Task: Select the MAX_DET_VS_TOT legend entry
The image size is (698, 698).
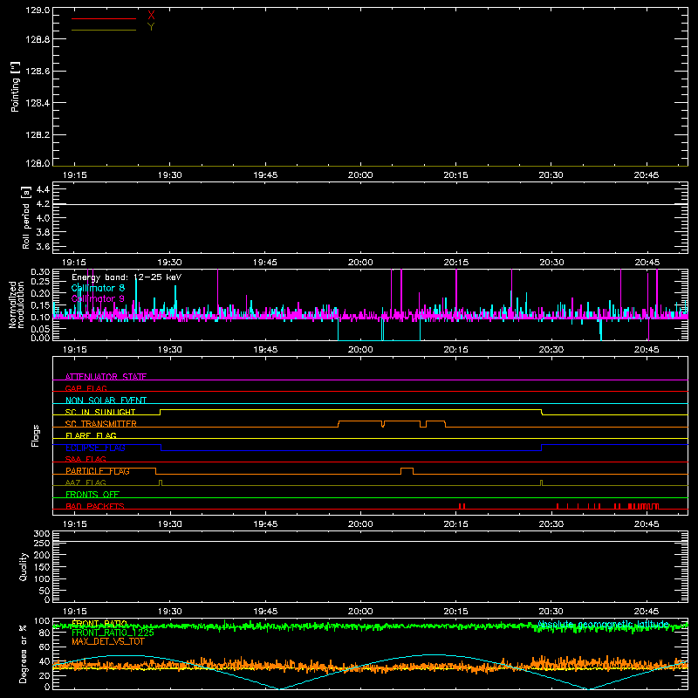Action: [x=107, y=641]
